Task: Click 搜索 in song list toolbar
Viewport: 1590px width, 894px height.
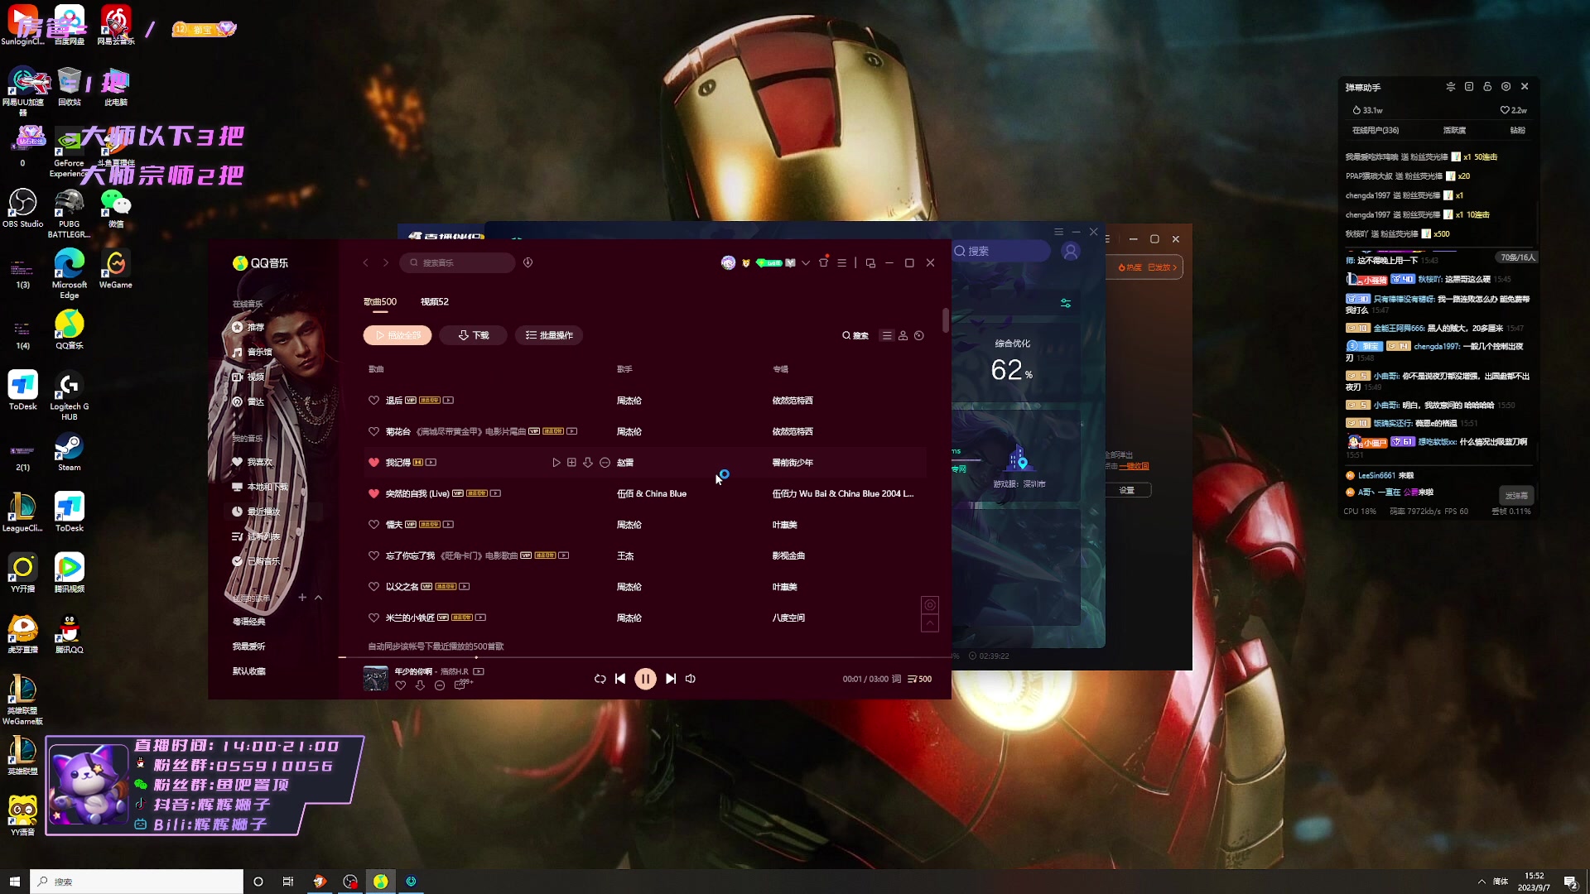Action: tap(855, 335)
